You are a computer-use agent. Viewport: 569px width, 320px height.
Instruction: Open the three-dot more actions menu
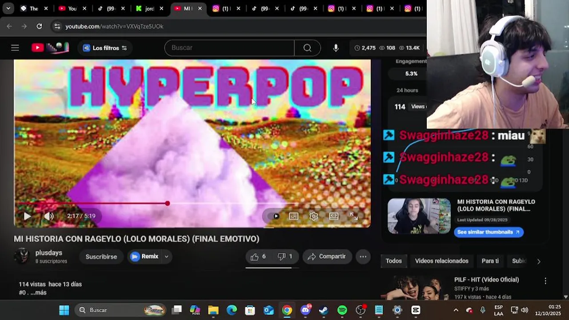(x=363, y=256)
